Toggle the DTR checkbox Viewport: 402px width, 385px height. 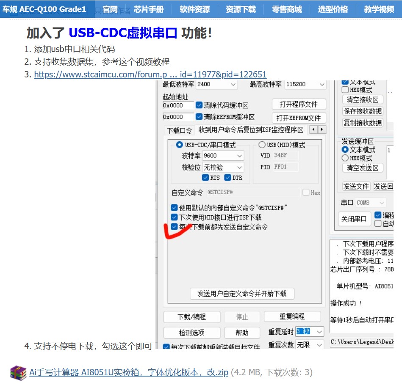click(x=227, y=178)
